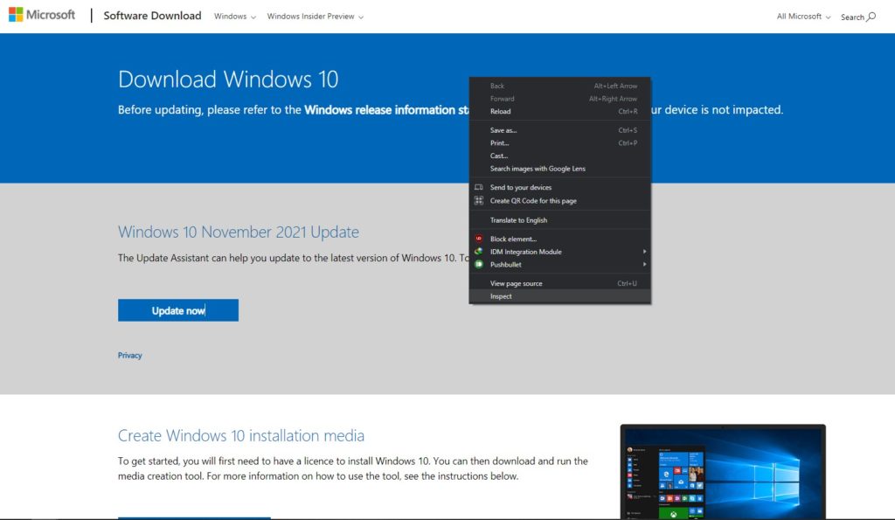The width and height of the screenshot is (895, 520).
Task: Click Windows 10 November 2021 Update heading
Action: point(239,232)
